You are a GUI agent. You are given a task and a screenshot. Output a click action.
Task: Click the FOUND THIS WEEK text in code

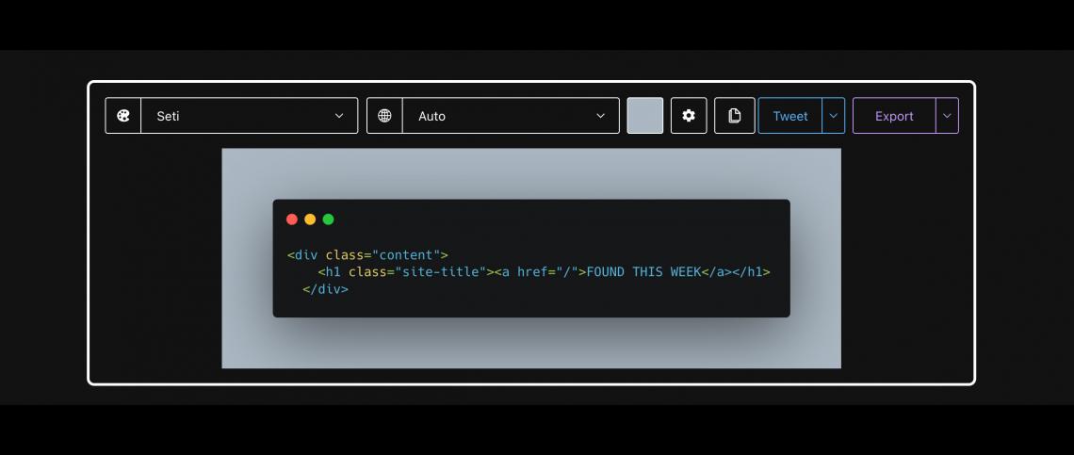tap(643, 272)
